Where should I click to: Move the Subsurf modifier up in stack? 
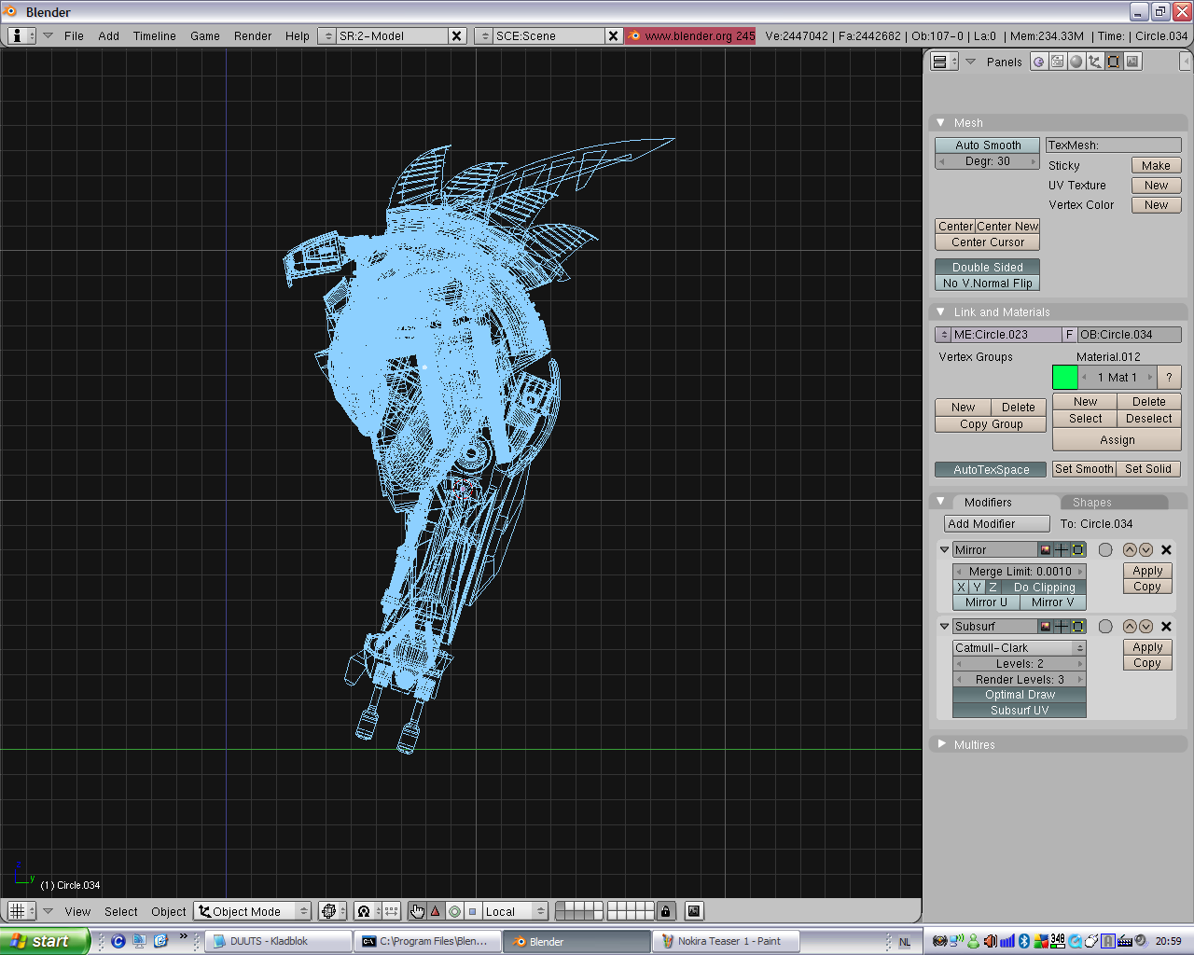(x=1130, y=627)
